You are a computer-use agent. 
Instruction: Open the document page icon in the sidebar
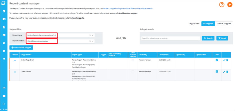(4, 27)
